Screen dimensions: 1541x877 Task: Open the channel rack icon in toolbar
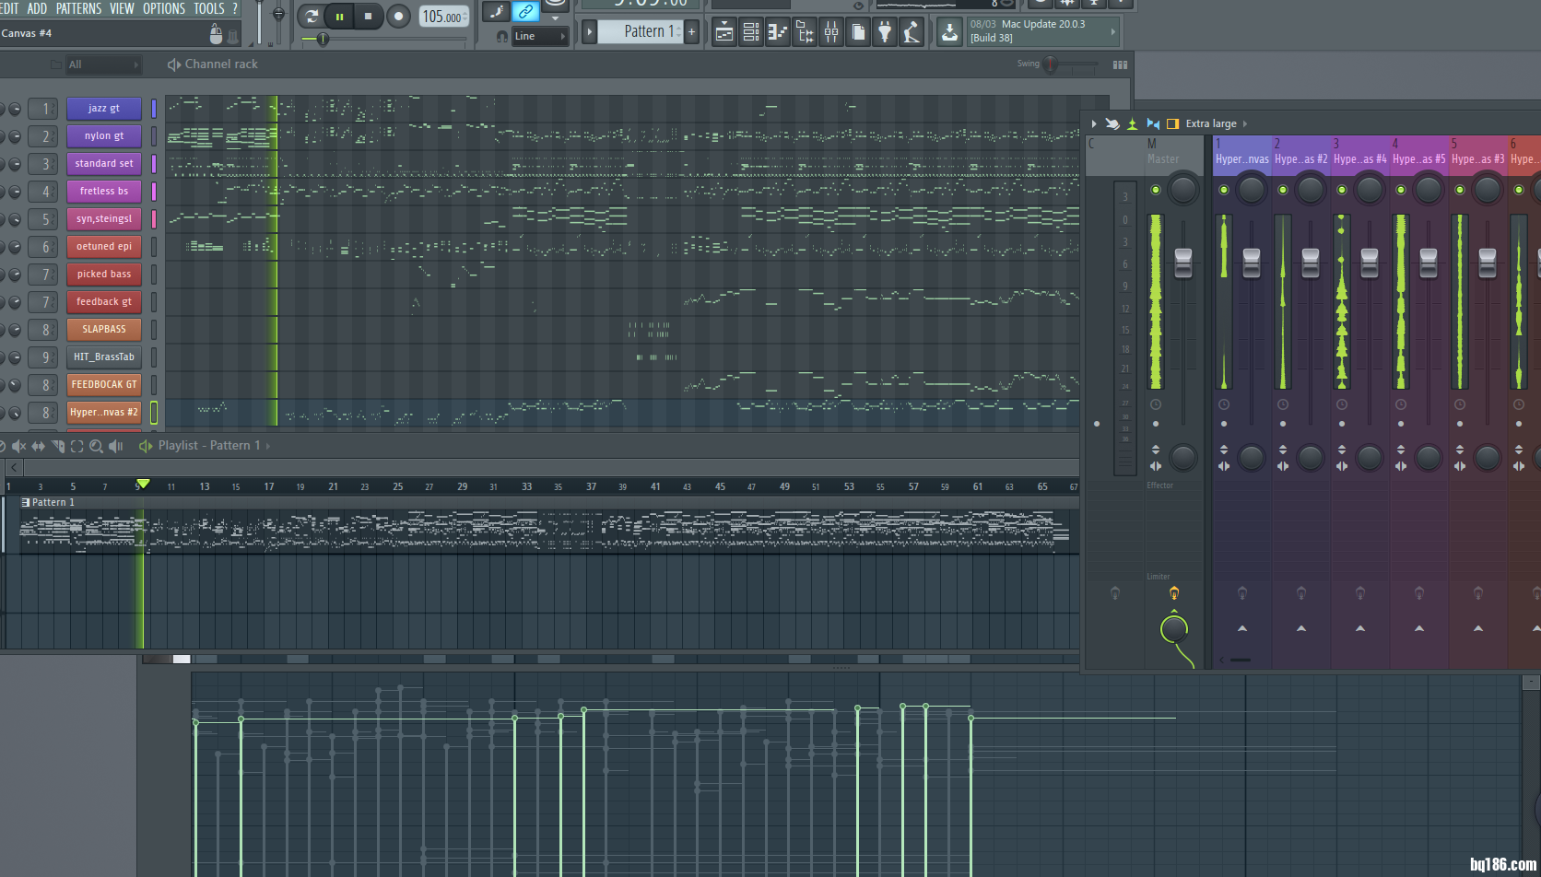pyautogui.click(x=751, y=32)
